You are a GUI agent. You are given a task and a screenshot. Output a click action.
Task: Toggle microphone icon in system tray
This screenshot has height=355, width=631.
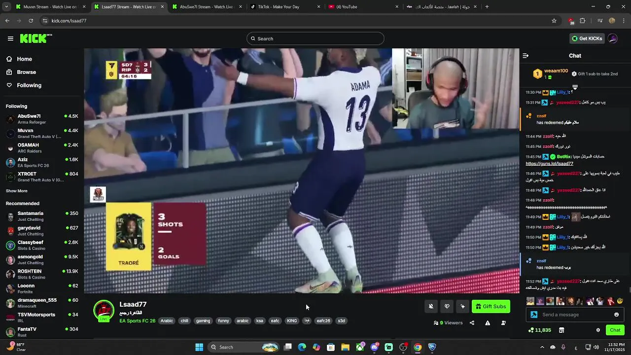[563, 347]
